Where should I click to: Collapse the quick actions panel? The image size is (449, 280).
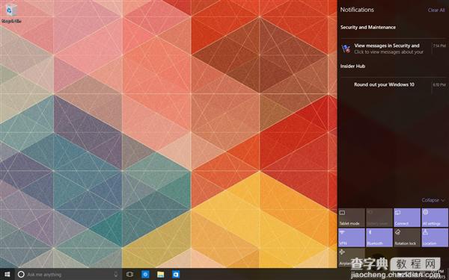[x=433, y=200]
